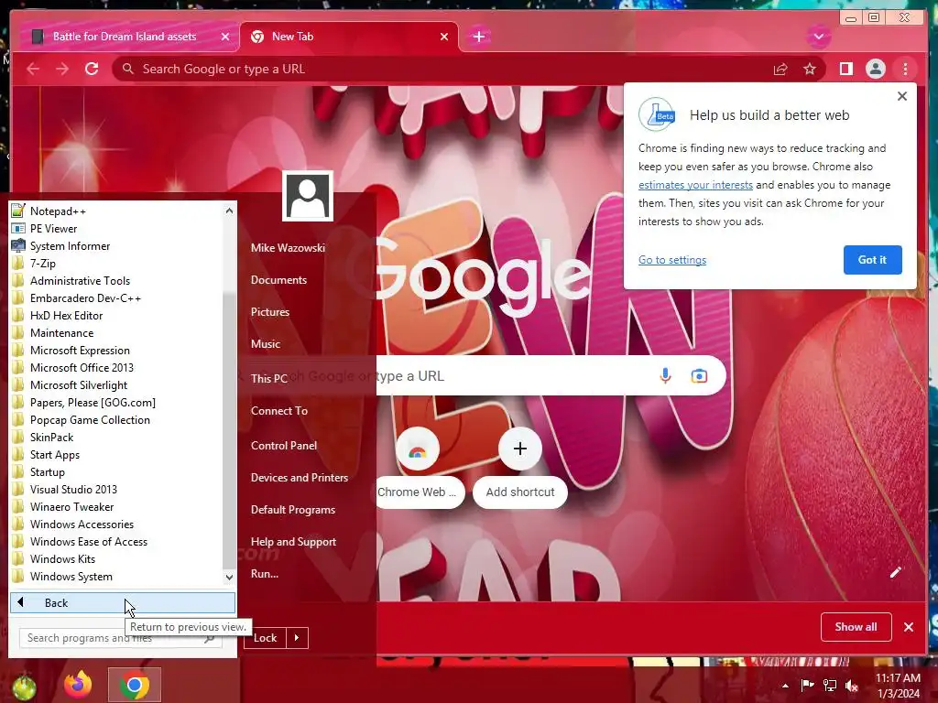Click program list scroll down arrow
938x703 pixels.
point(229,578)
